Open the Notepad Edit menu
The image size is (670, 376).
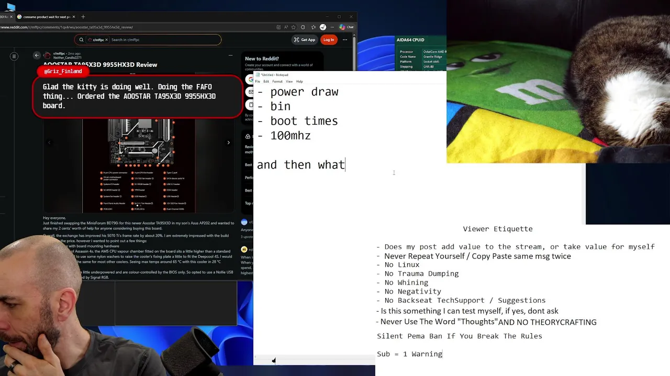pyautogui.click(x=266, y=81)
